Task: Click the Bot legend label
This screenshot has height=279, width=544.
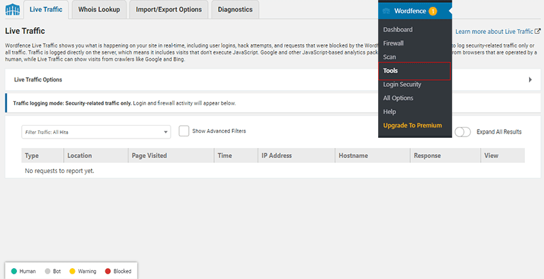Action: click(57, 272)
